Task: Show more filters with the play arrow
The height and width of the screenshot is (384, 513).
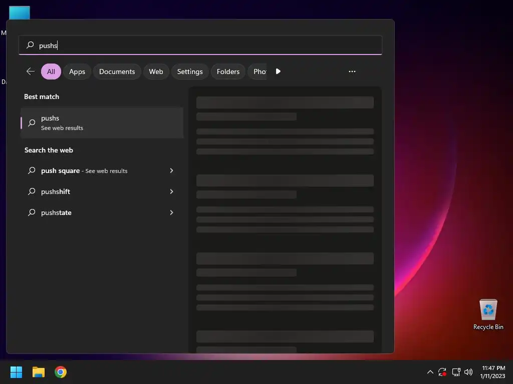Action: pyautogui.click(x=278, y=71)
